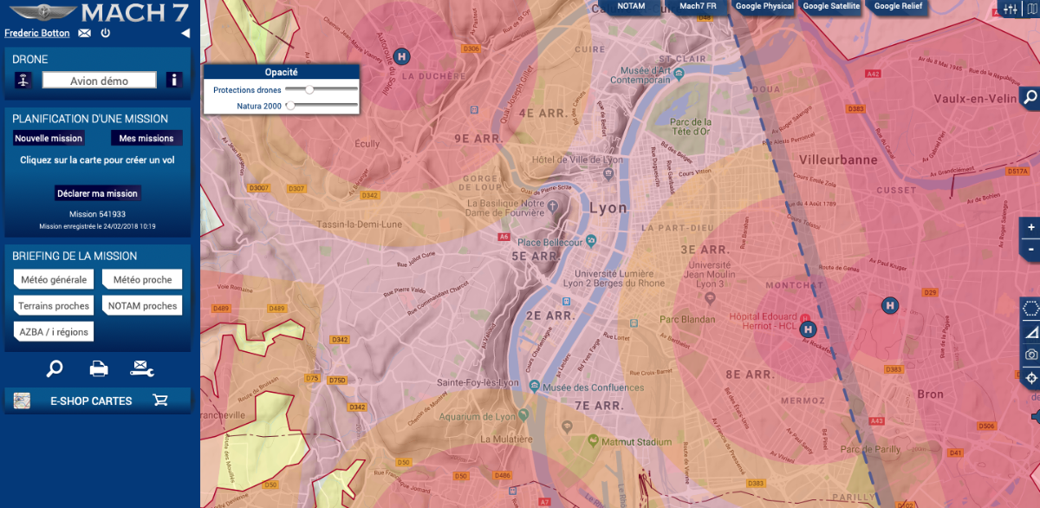1040x508 pixels.
Task: Click the camera snapshot tool on the map
Action: click(x=1030, y=355)
